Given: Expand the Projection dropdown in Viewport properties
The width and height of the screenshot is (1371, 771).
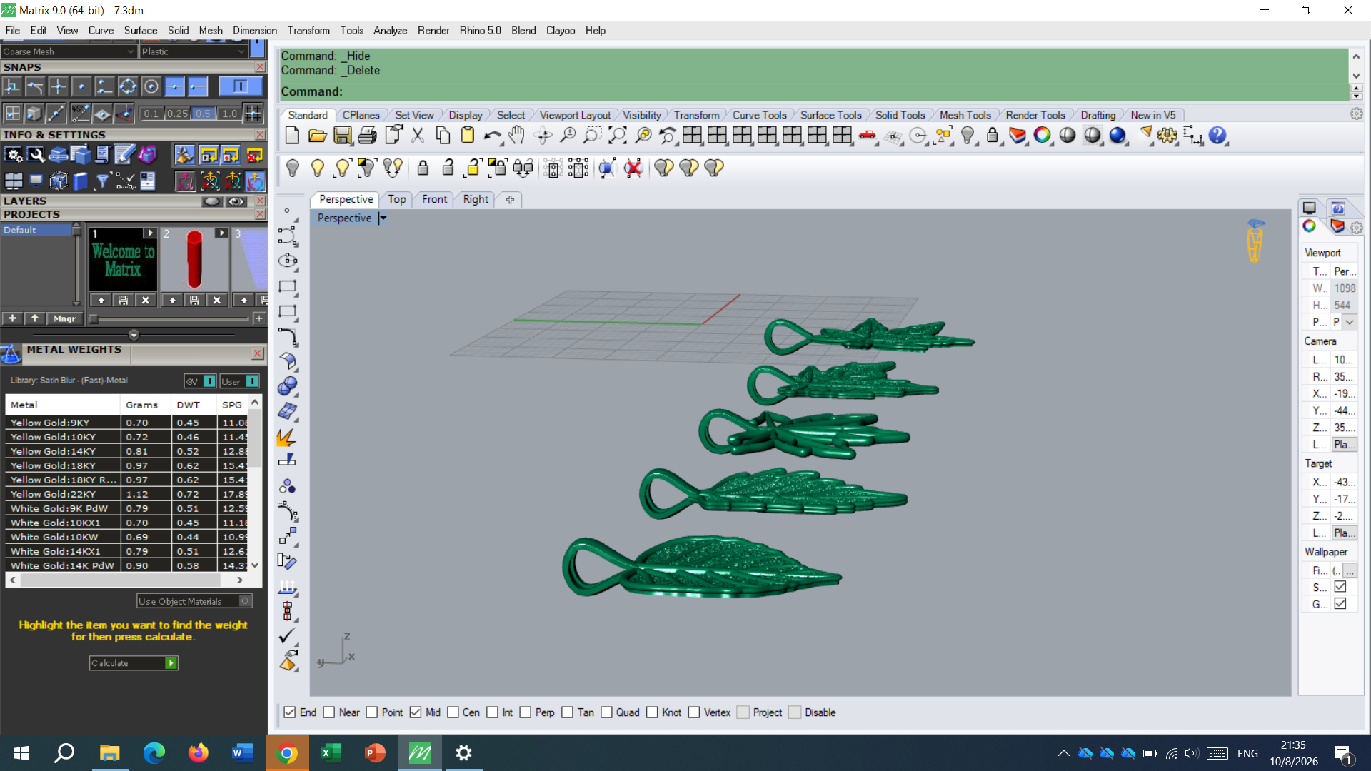Looking at the screenshot, I should [x=1350, y=322].
